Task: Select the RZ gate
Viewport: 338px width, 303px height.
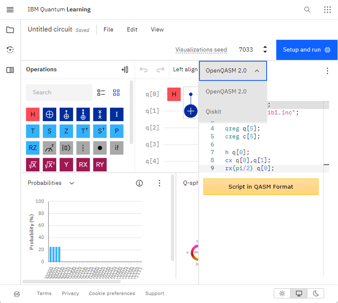Action: (x=33, y=148)
